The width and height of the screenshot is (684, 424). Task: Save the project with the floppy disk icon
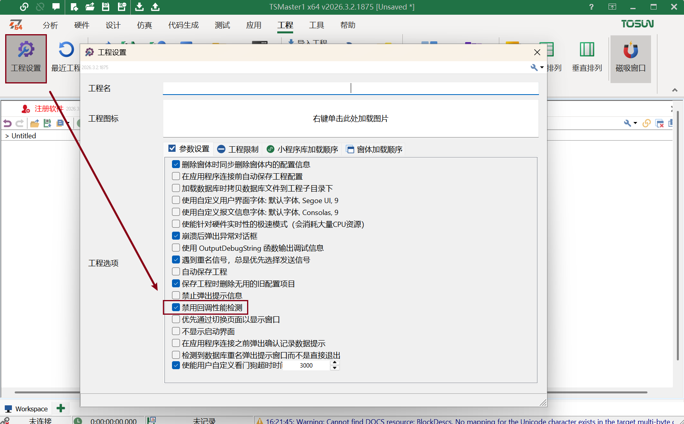click(x=105, y=7)
